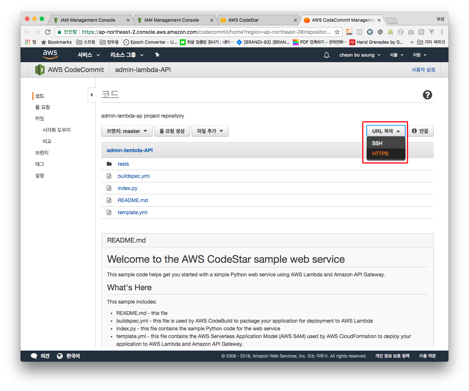Screen dimensions: 469x391
Task: Expand the 브랜치: master dropdown
Action: tap(127, 131)
